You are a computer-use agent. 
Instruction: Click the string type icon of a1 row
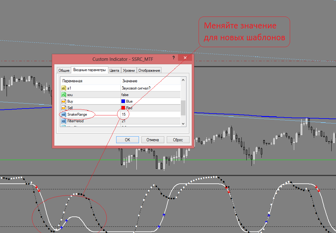(x=63, y=88)
